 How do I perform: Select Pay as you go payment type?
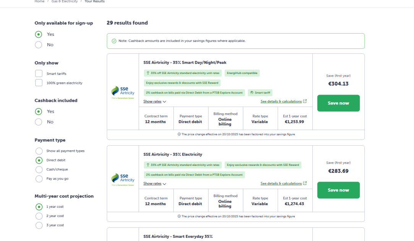pyautogui.click(x=39, y=178)
